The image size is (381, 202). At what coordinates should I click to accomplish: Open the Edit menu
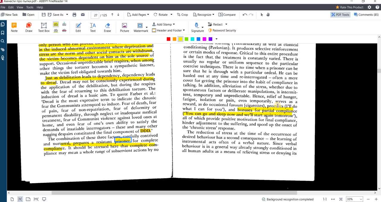[11, 7]
